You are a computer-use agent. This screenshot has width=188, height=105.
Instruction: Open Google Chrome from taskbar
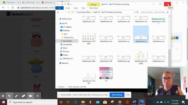[120, 102]
